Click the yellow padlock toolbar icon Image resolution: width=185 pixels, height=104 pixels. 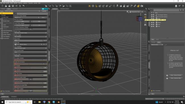point(138,6)
